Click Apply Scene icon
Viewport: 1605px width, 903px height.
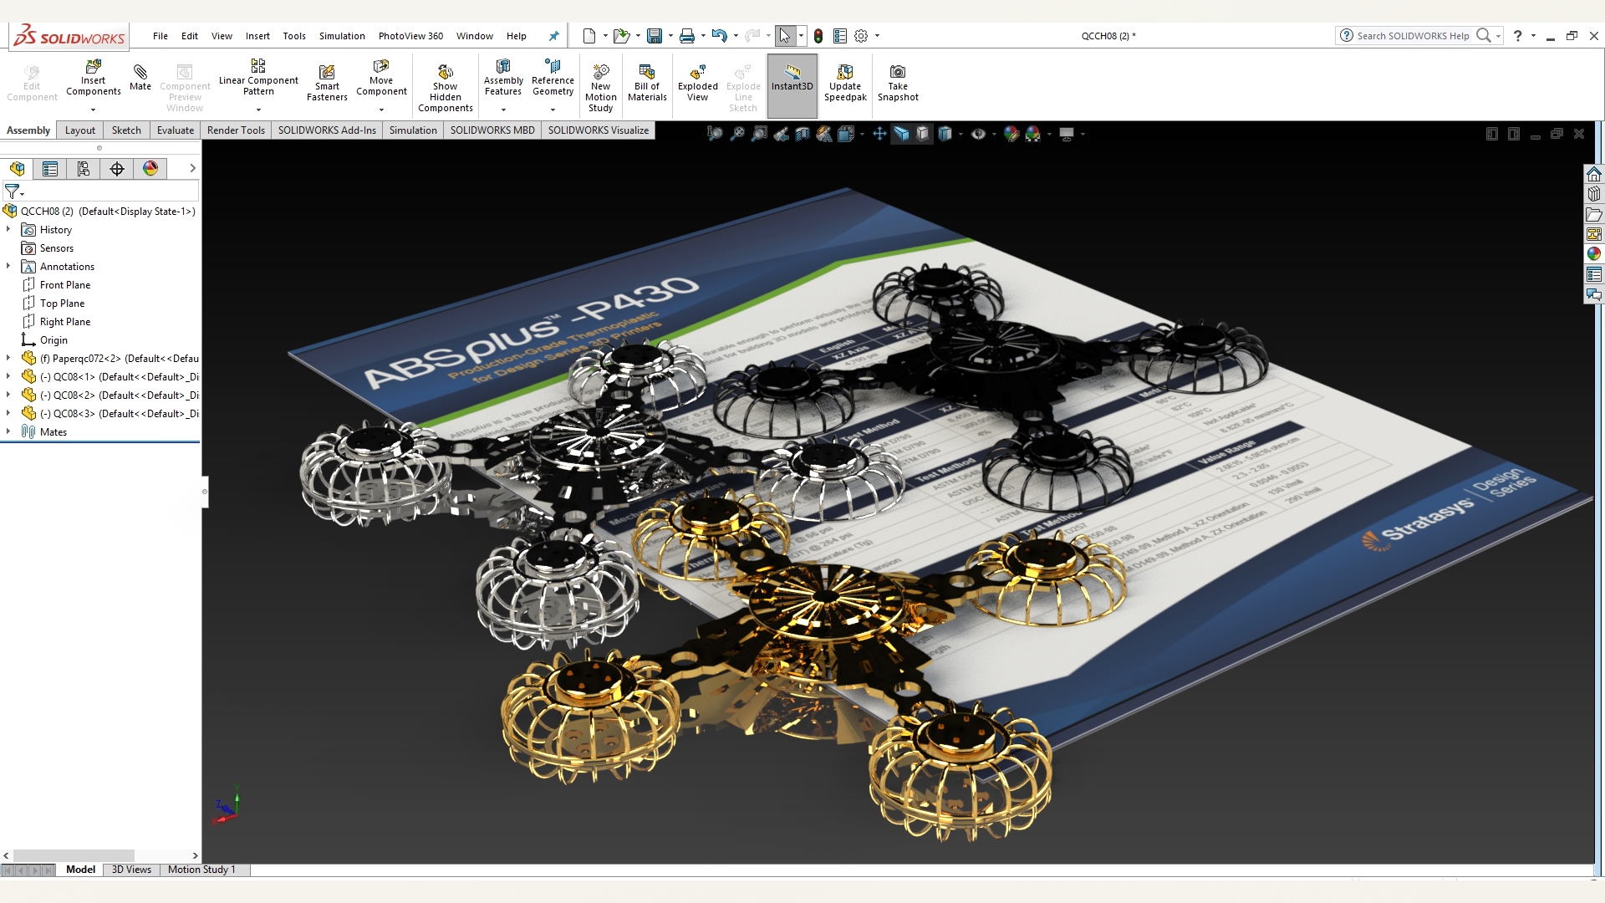click(1033, 134)
